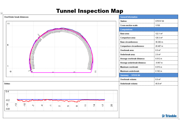This screenshot has height=120, width=181.
Task: Click the Base area value cell
Action: click(166, 33)
